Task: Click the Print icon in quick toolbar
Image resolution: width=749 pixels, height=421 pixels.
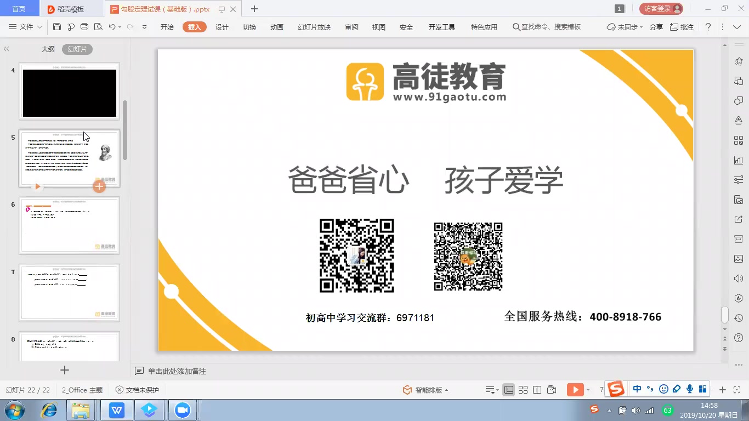Action: (84, 27)
